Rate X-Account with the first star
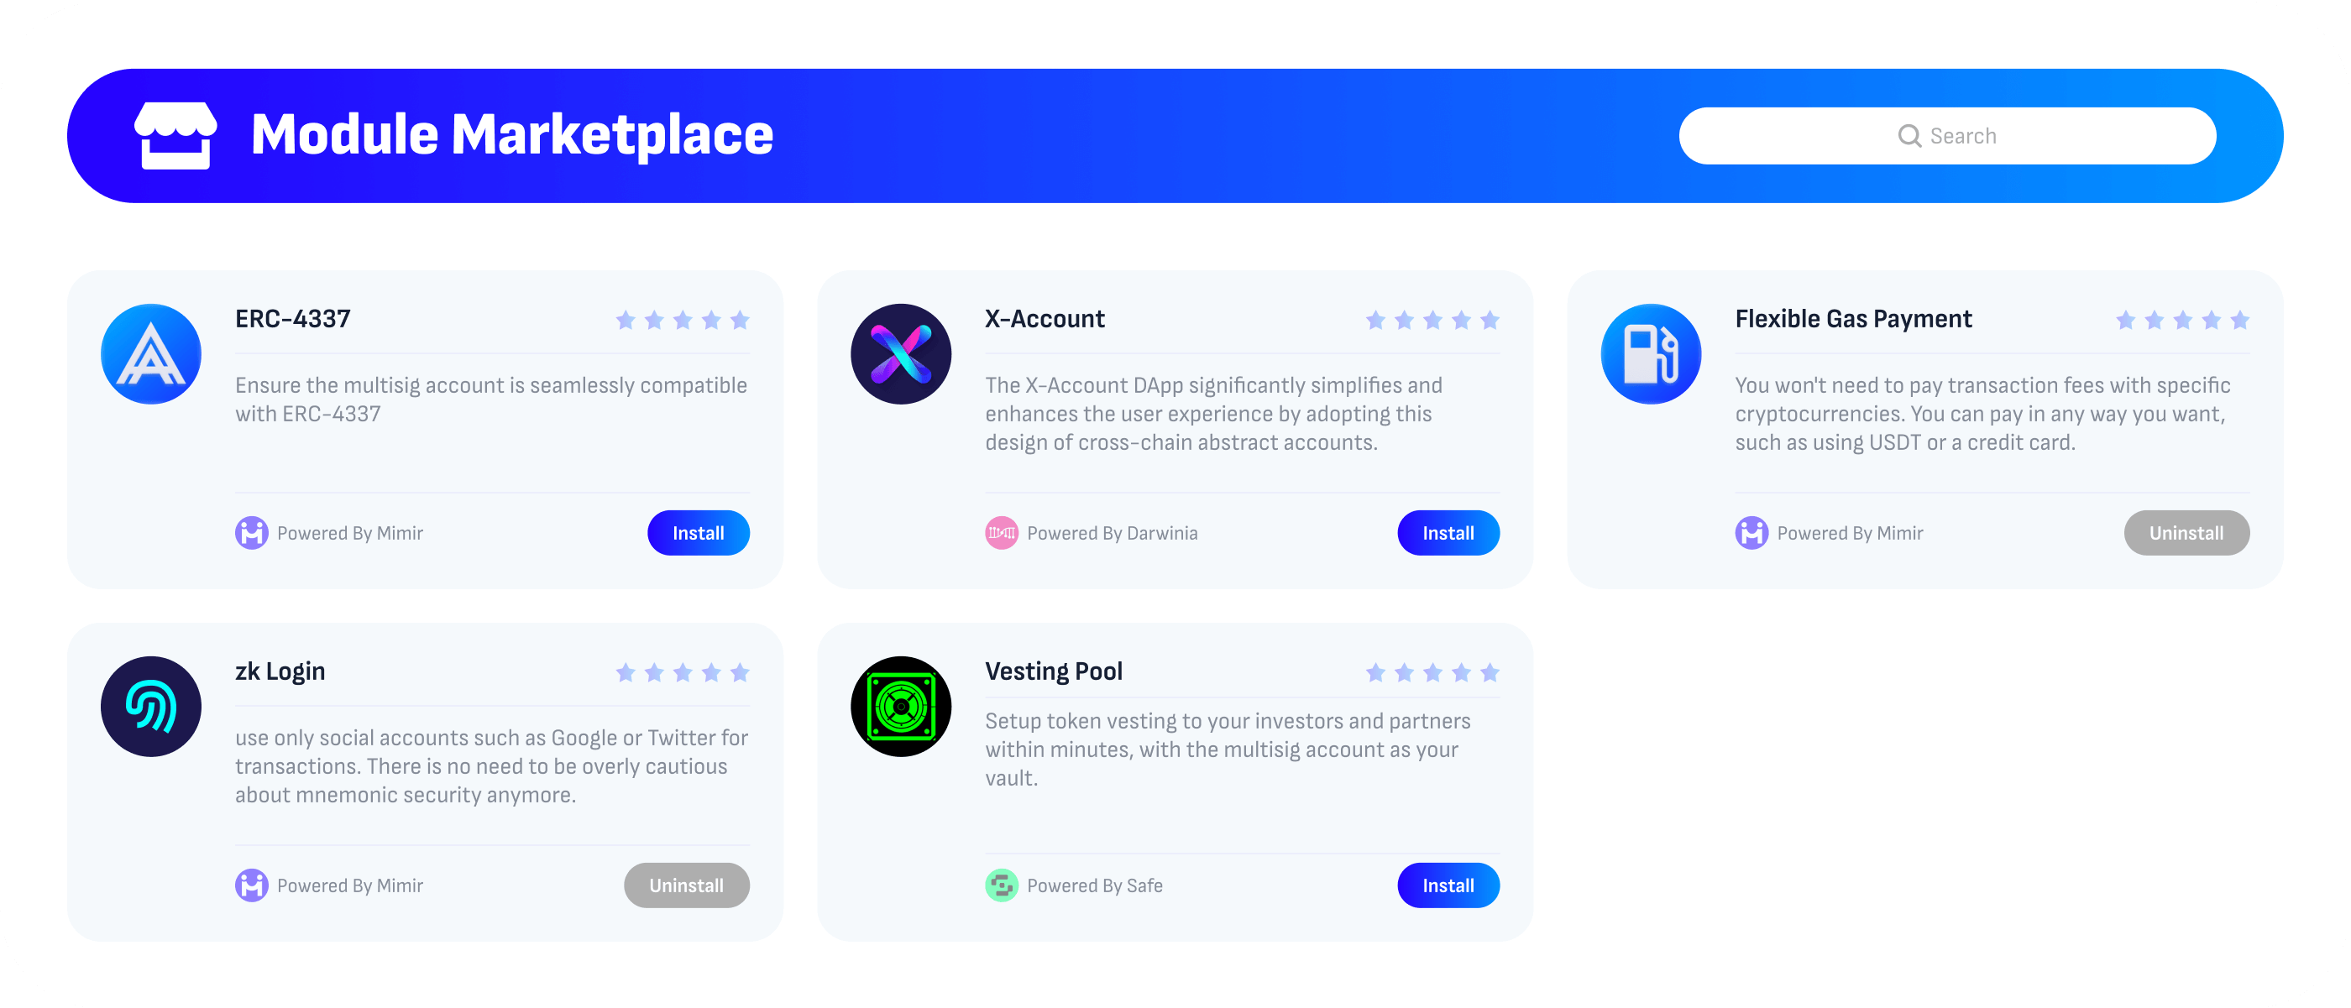This screenshot has width=2351, height=1008. point(1375,320)
